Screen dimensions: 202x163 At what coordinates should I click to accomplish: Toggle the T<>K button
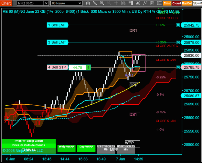click(x=167, y=3)
